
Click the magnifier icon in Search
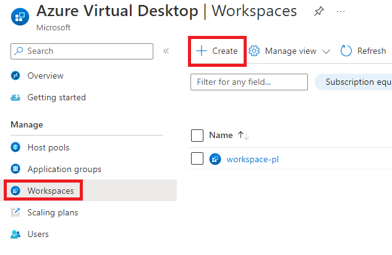click(x=19, y=51)
